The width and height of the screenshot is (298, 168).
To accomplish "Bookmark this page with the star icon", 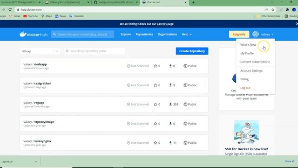I will (x=273, y=9).
